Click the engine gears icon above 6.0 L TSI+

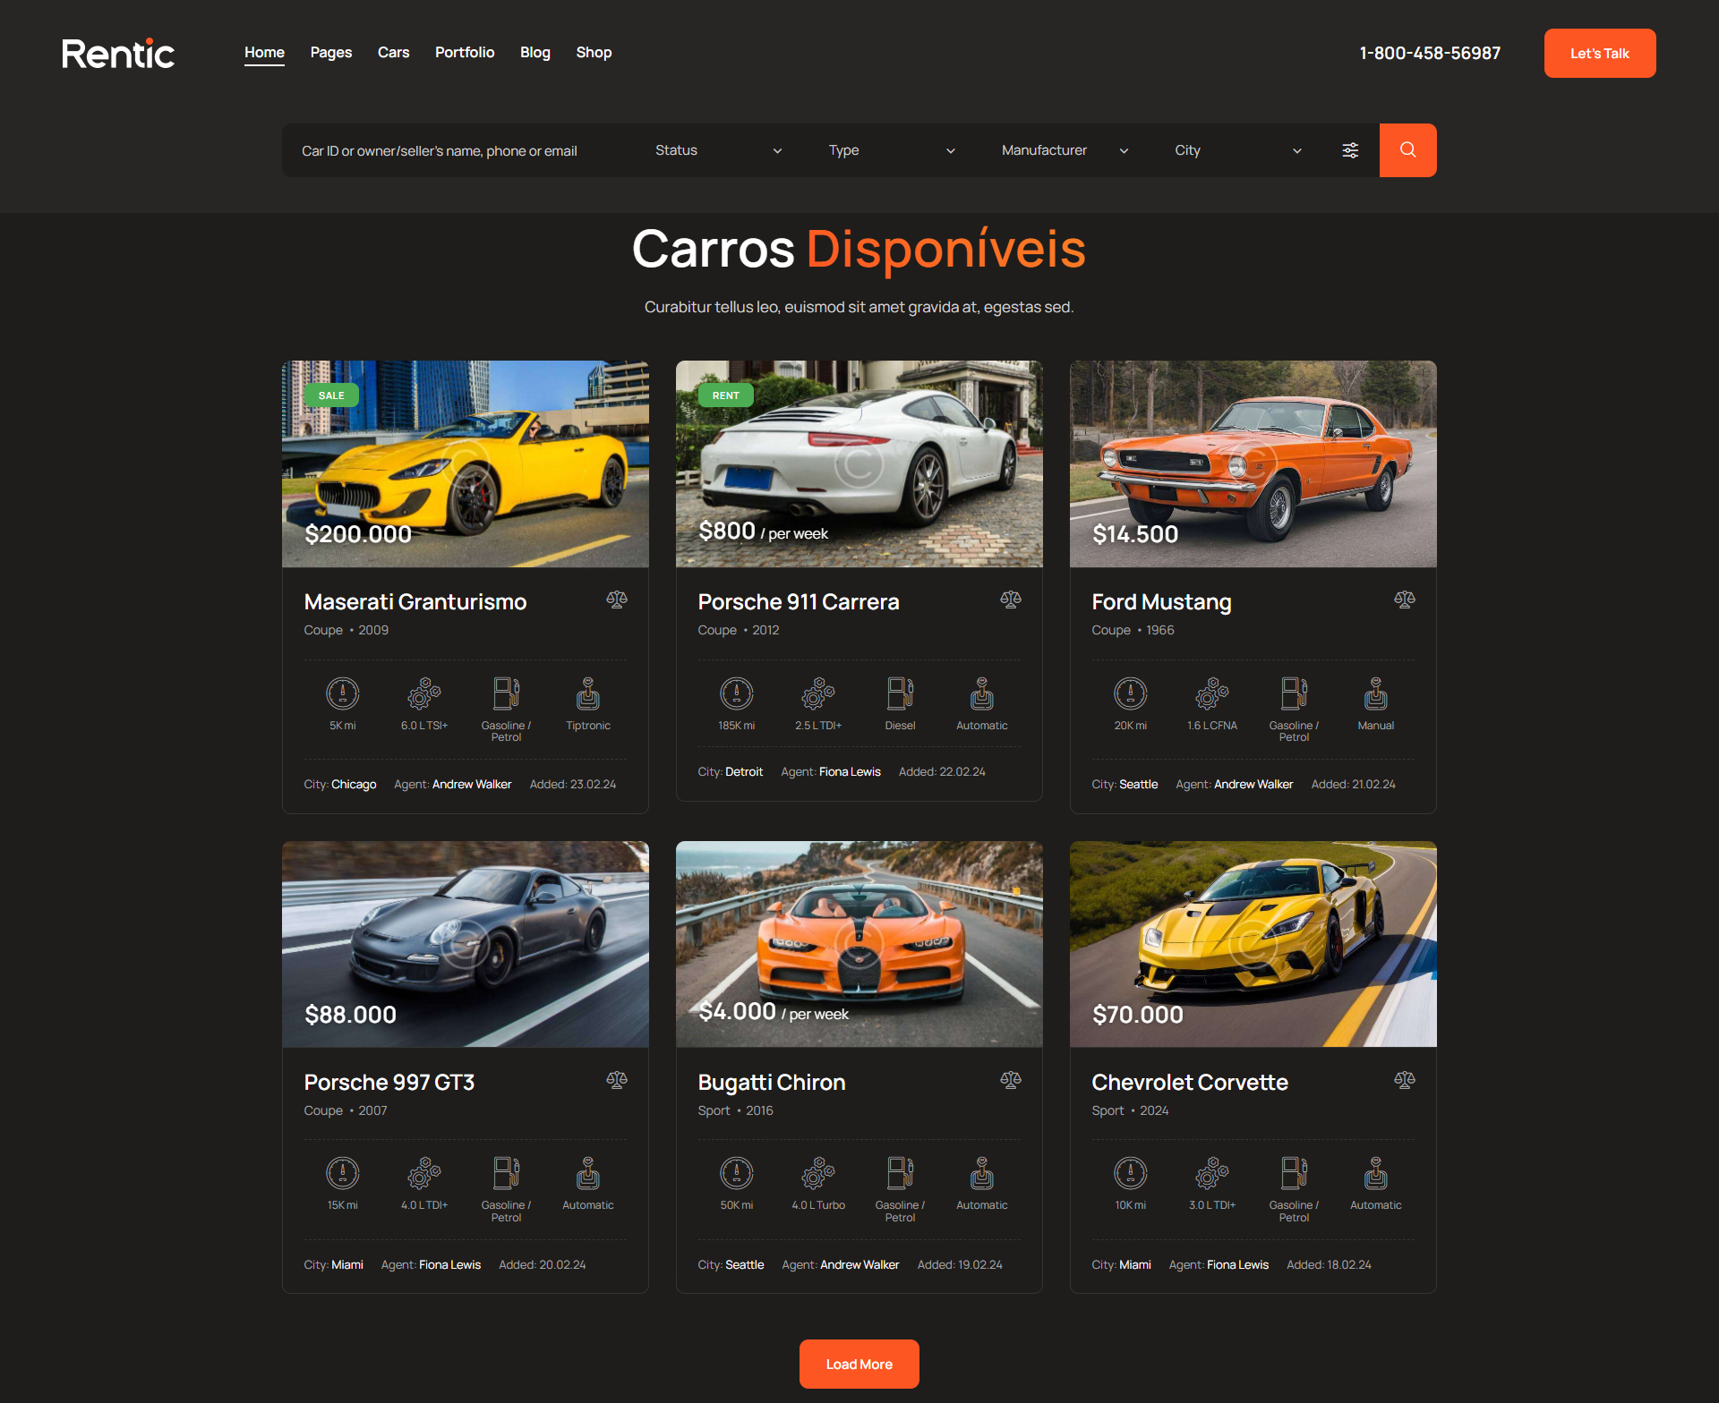pyautogui.click(x=424, y=693)
